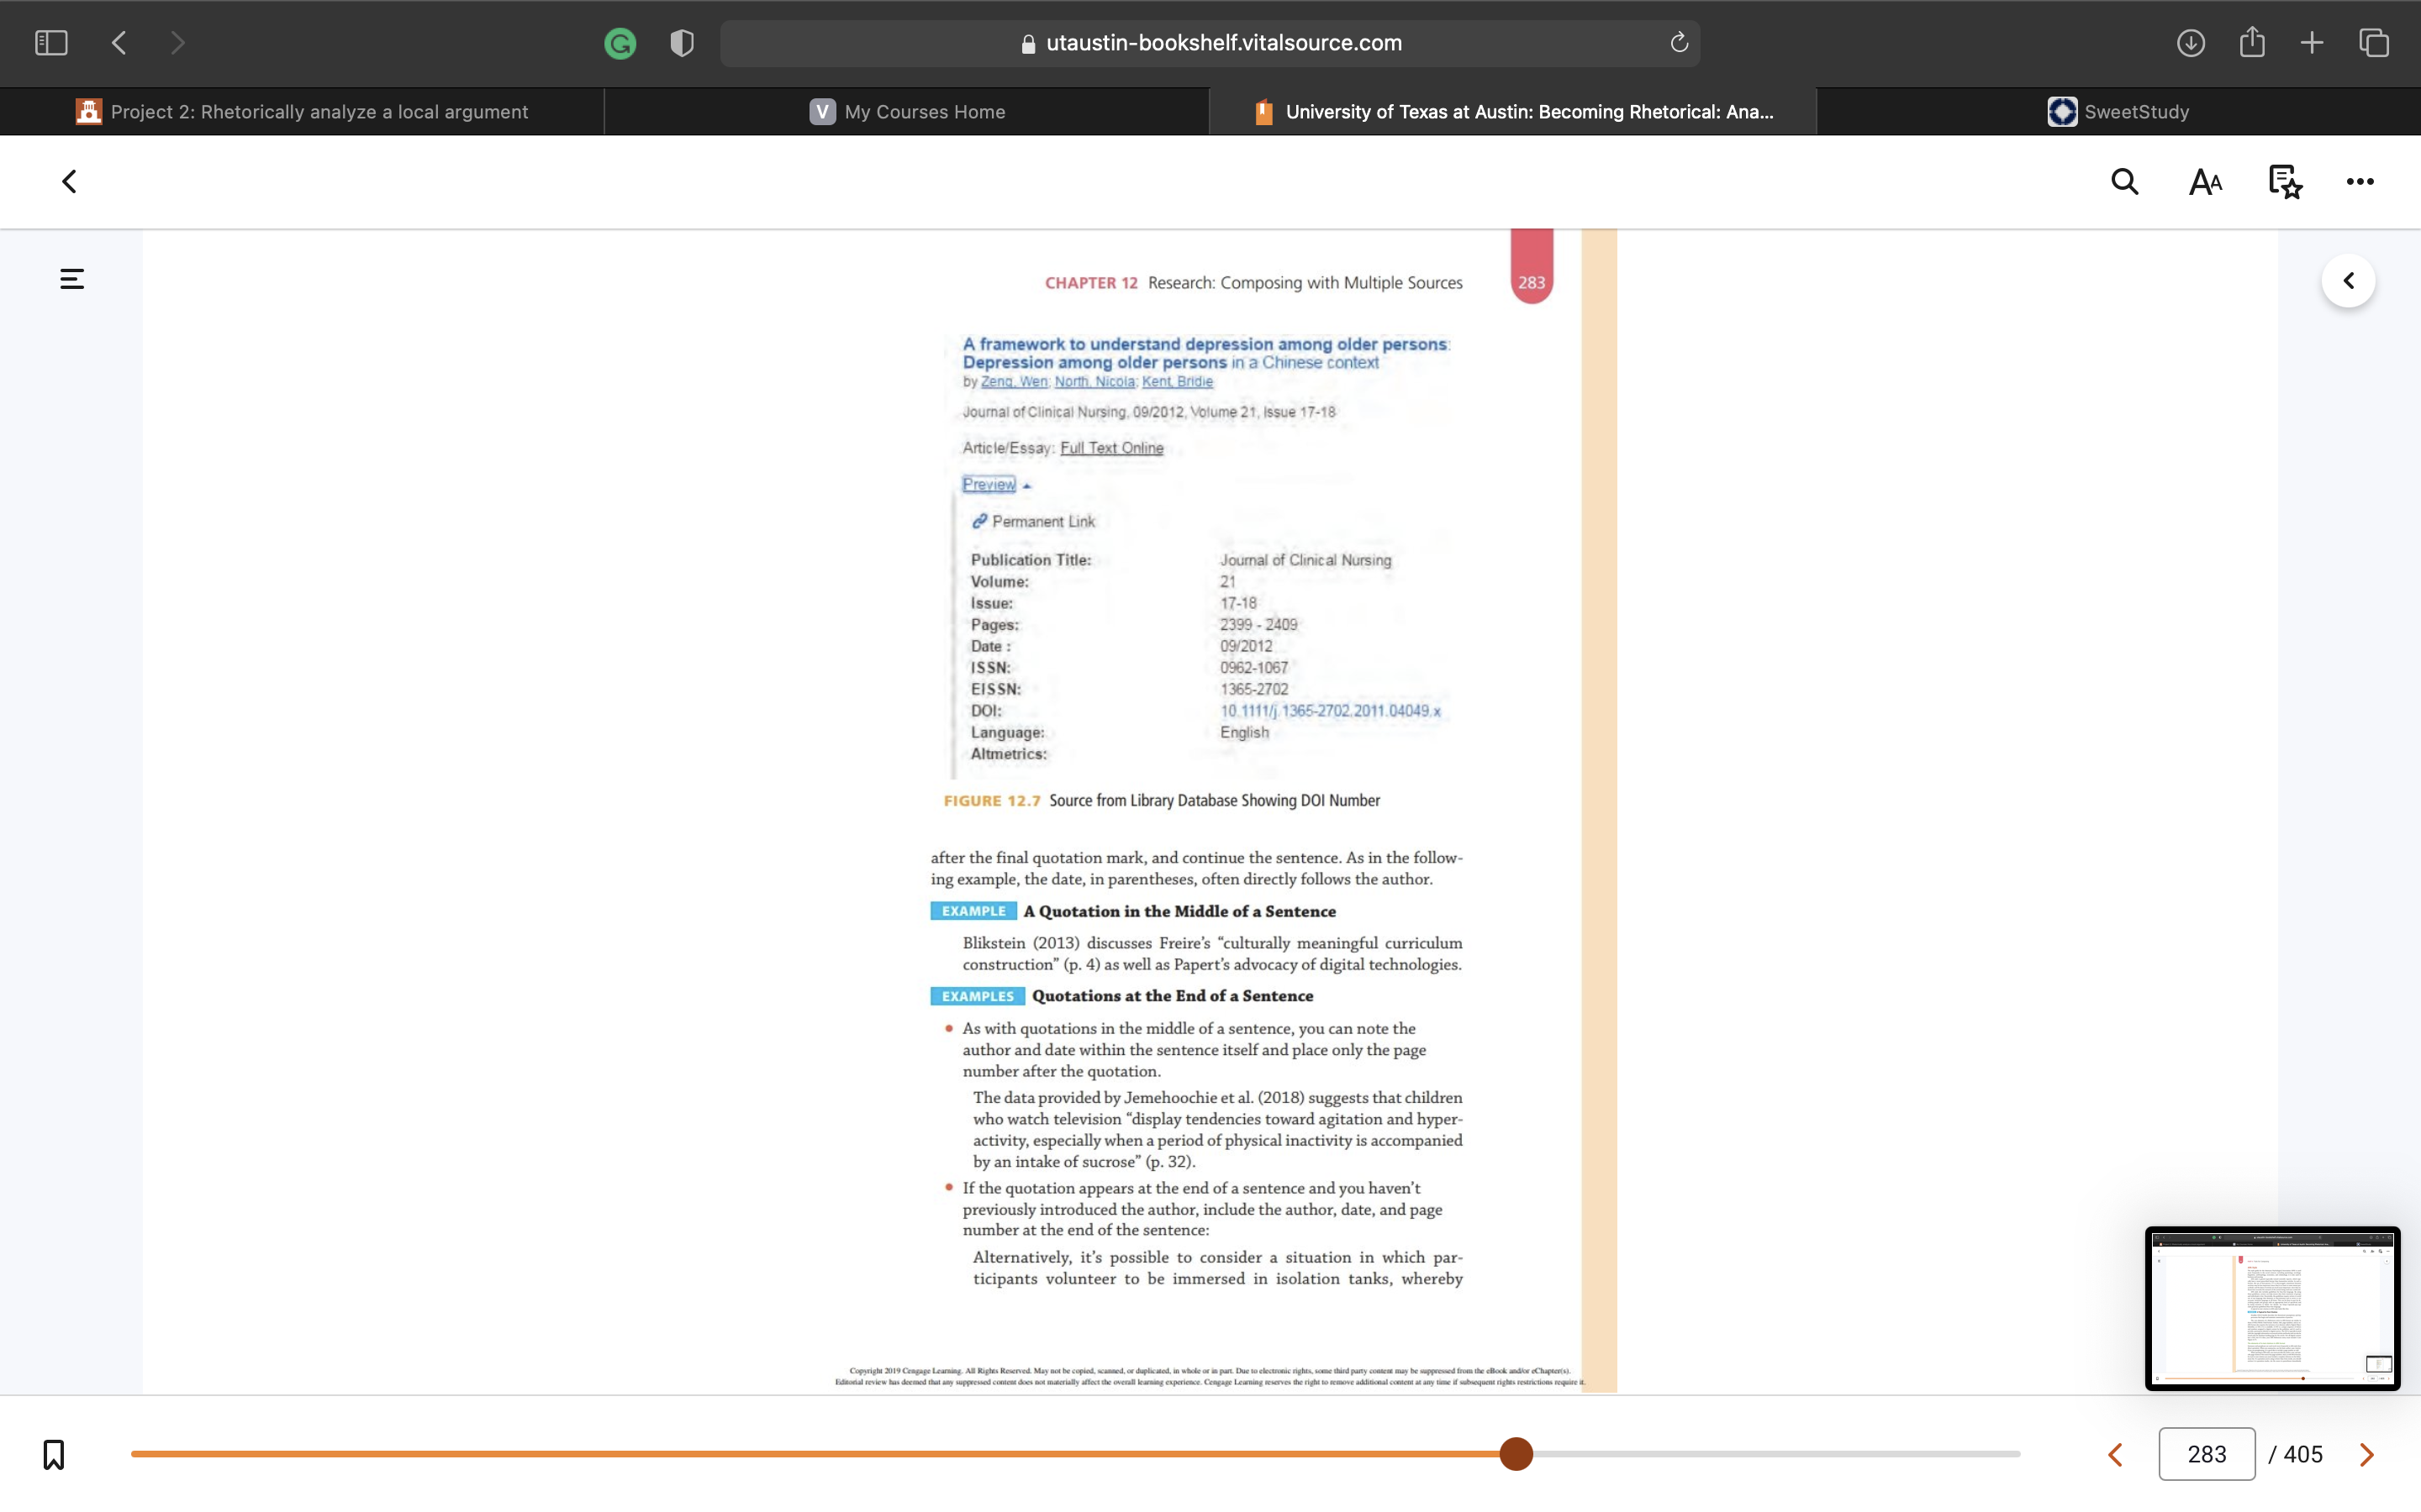Image resolution: width=2421 pixels, height=1512 pixels.
Task: Switch to the SweetStudy tab
Action: (x=2118, y=112)
